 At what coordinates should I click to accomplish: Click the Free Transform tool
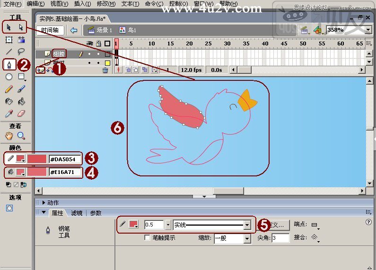point(9,40)
